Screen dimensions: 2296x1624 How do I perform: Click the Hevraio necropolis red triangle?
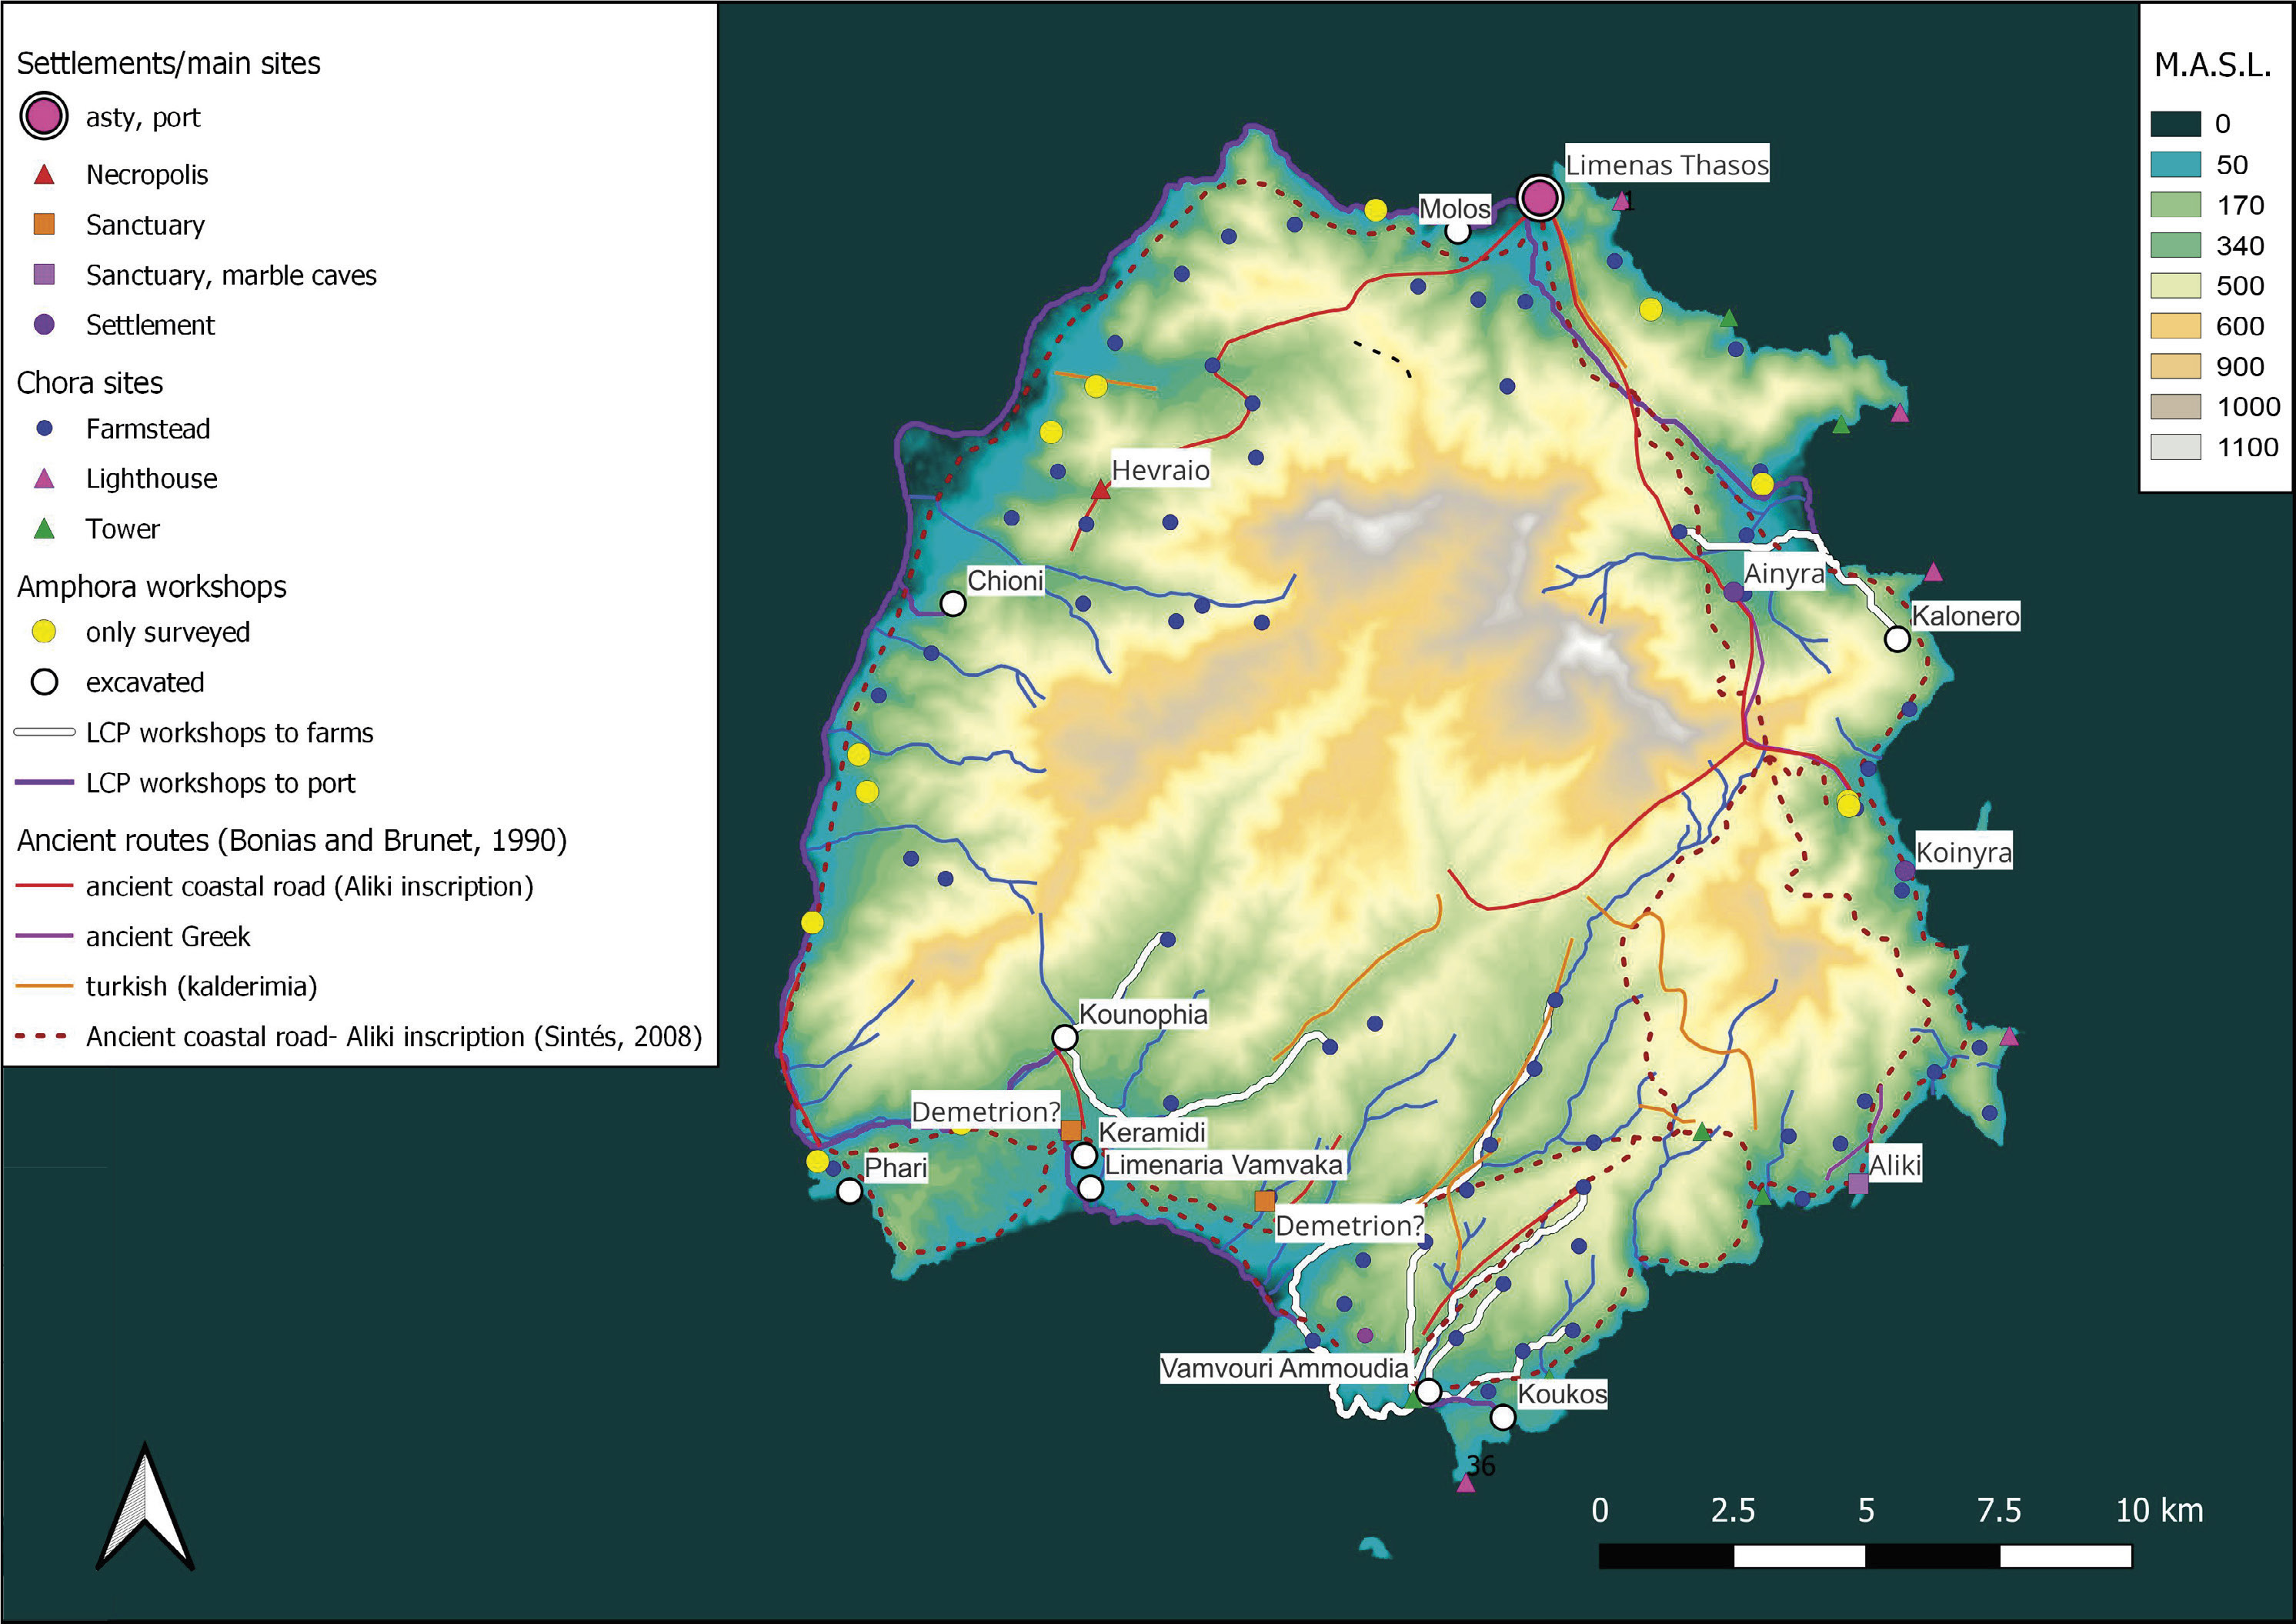coord(1100,490)
